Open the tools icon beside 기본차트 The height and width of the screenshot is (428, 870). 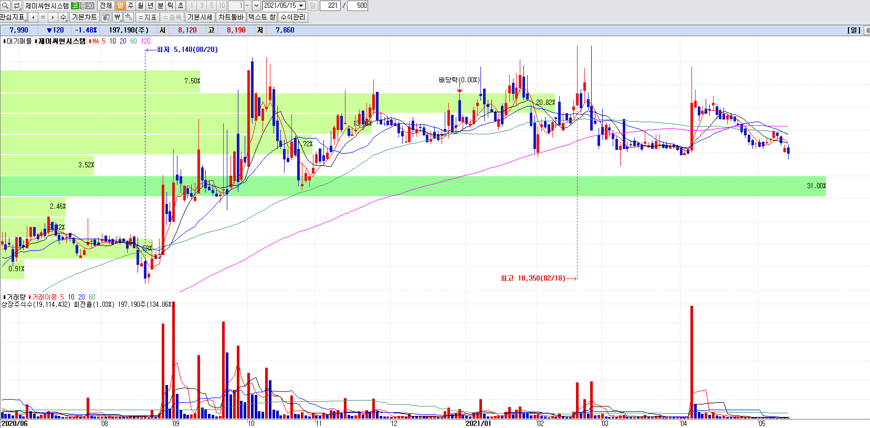point(106,17)
